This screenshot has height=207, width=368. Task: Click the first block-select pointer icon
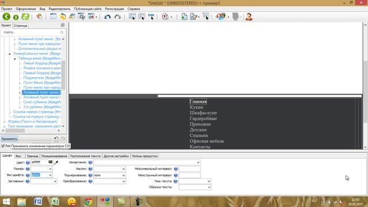coord(132,17)
